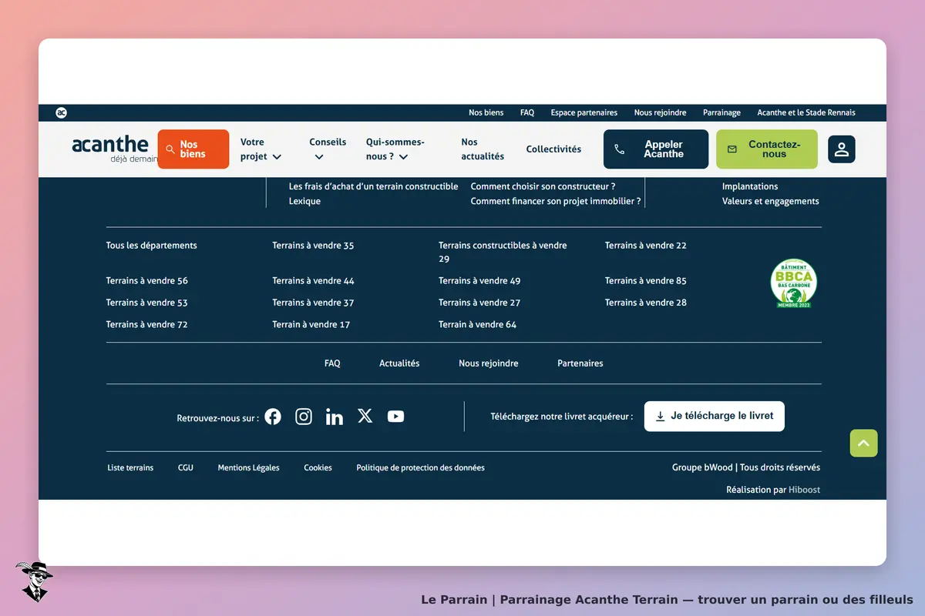Open the Cookies footer link

coord(318,467)
